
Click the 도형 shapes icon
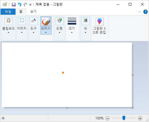pyautogui.click(x=60, y=21)
